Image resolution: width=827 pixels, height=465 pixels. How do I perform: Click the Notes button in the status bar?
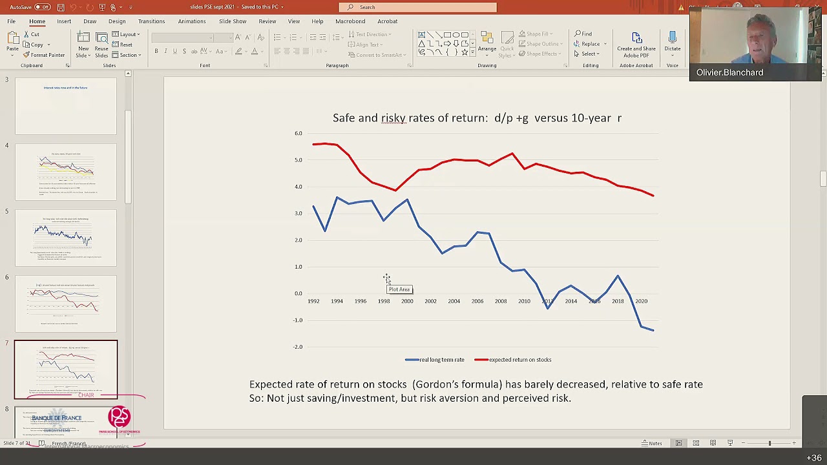click(x=652, y=443)
